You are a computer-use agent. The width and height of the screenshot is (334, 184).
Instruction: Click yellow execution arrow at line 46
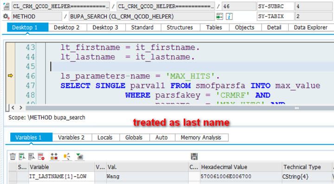click(x=10, y=76)
